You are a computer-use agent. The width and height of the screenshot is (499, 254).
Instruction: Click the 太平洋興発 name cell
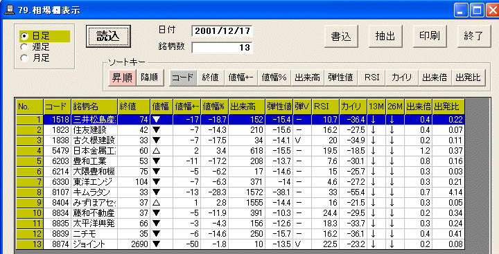pos(94,224)
